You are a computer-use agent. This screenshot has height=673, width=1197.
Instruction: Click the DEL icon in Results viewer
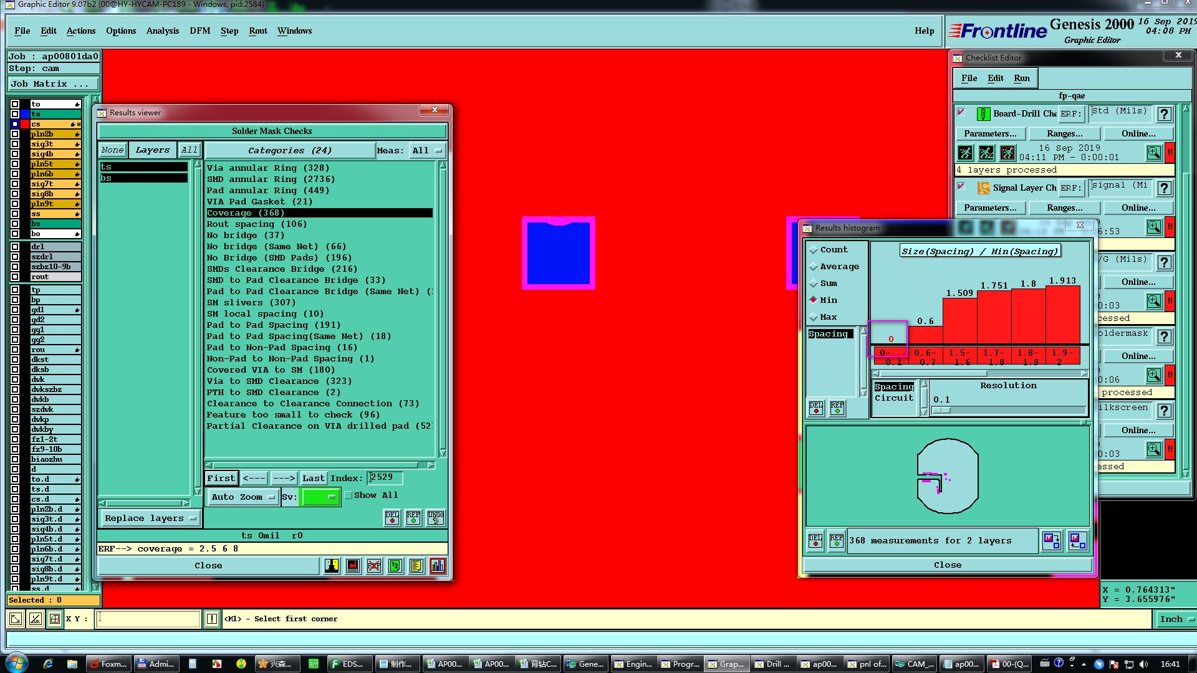click(392, 518)
